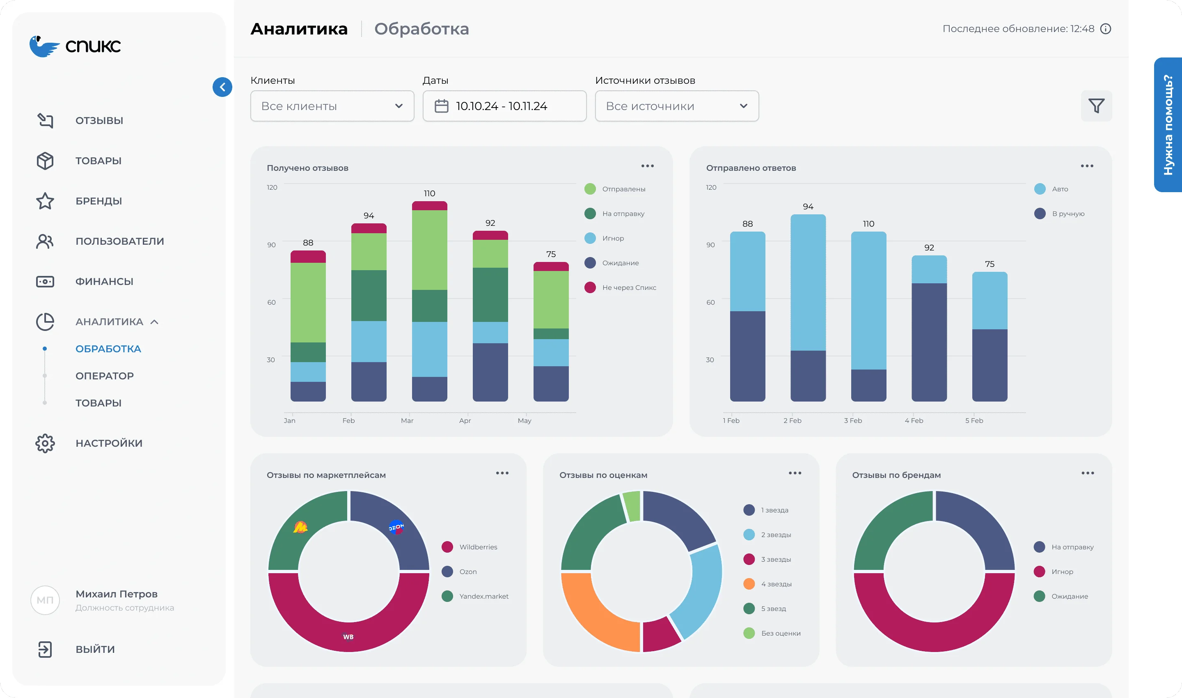Open the Все клиенты dropdown
This screenshot has height=698, width=1182.
332,106
